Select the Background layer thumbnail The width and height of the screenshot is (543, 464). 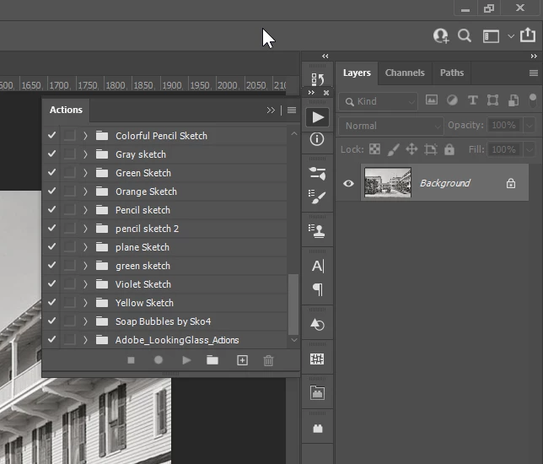tap(388, 182)
